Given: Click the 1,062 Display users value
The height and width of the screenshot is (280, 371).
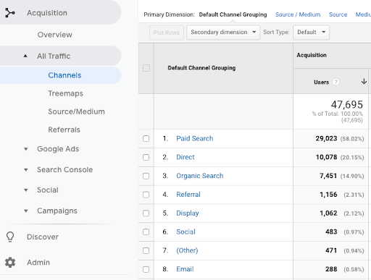Looking at the screenshot, I should (328, 213).
